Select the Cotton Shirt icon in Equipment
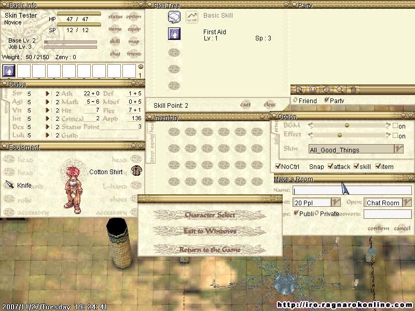This screenshot has width=415, height=311. pyautogui.click(x=136, y=171)
